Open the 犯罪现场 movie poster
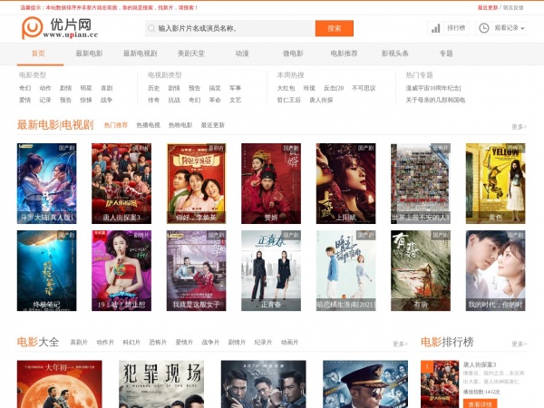Viewport: 544px width, 408px height. 161,384
